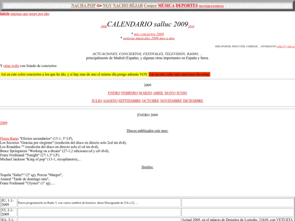Go to the 2010 calendar link
295x221 pixels.
pyautogui.click(x=191, y=26)
